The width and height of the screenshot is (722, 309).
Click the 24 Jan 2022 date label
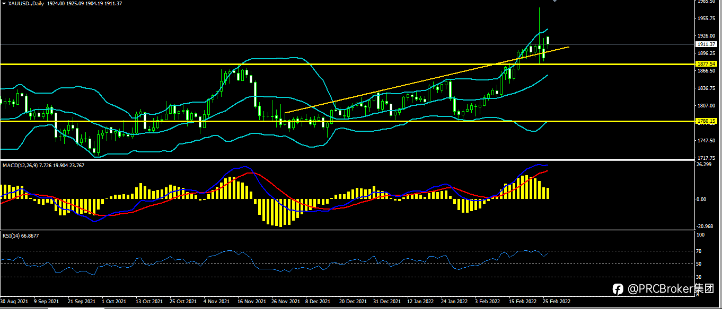(x=455, y=302)
